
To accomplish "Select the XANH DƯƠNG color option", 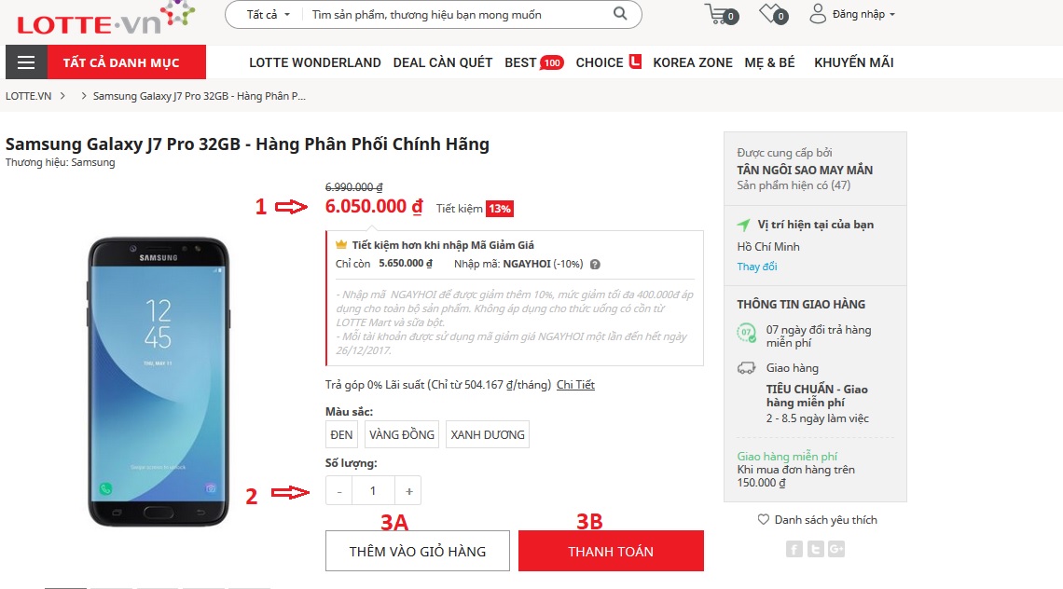I will point(487,433).
